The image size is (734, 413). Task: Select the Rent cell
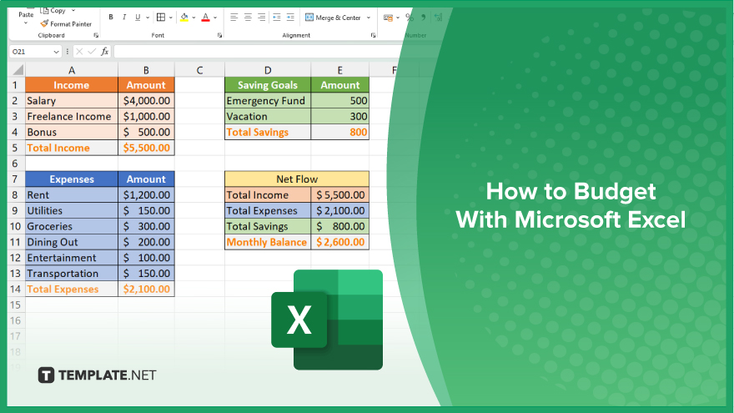[72, 194]
